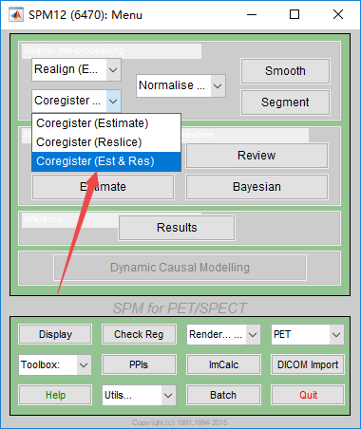Expand the Coregister dropdown arrow
Image resolution: width=361 pixels, height=429 pixels.
click(113, 101)
